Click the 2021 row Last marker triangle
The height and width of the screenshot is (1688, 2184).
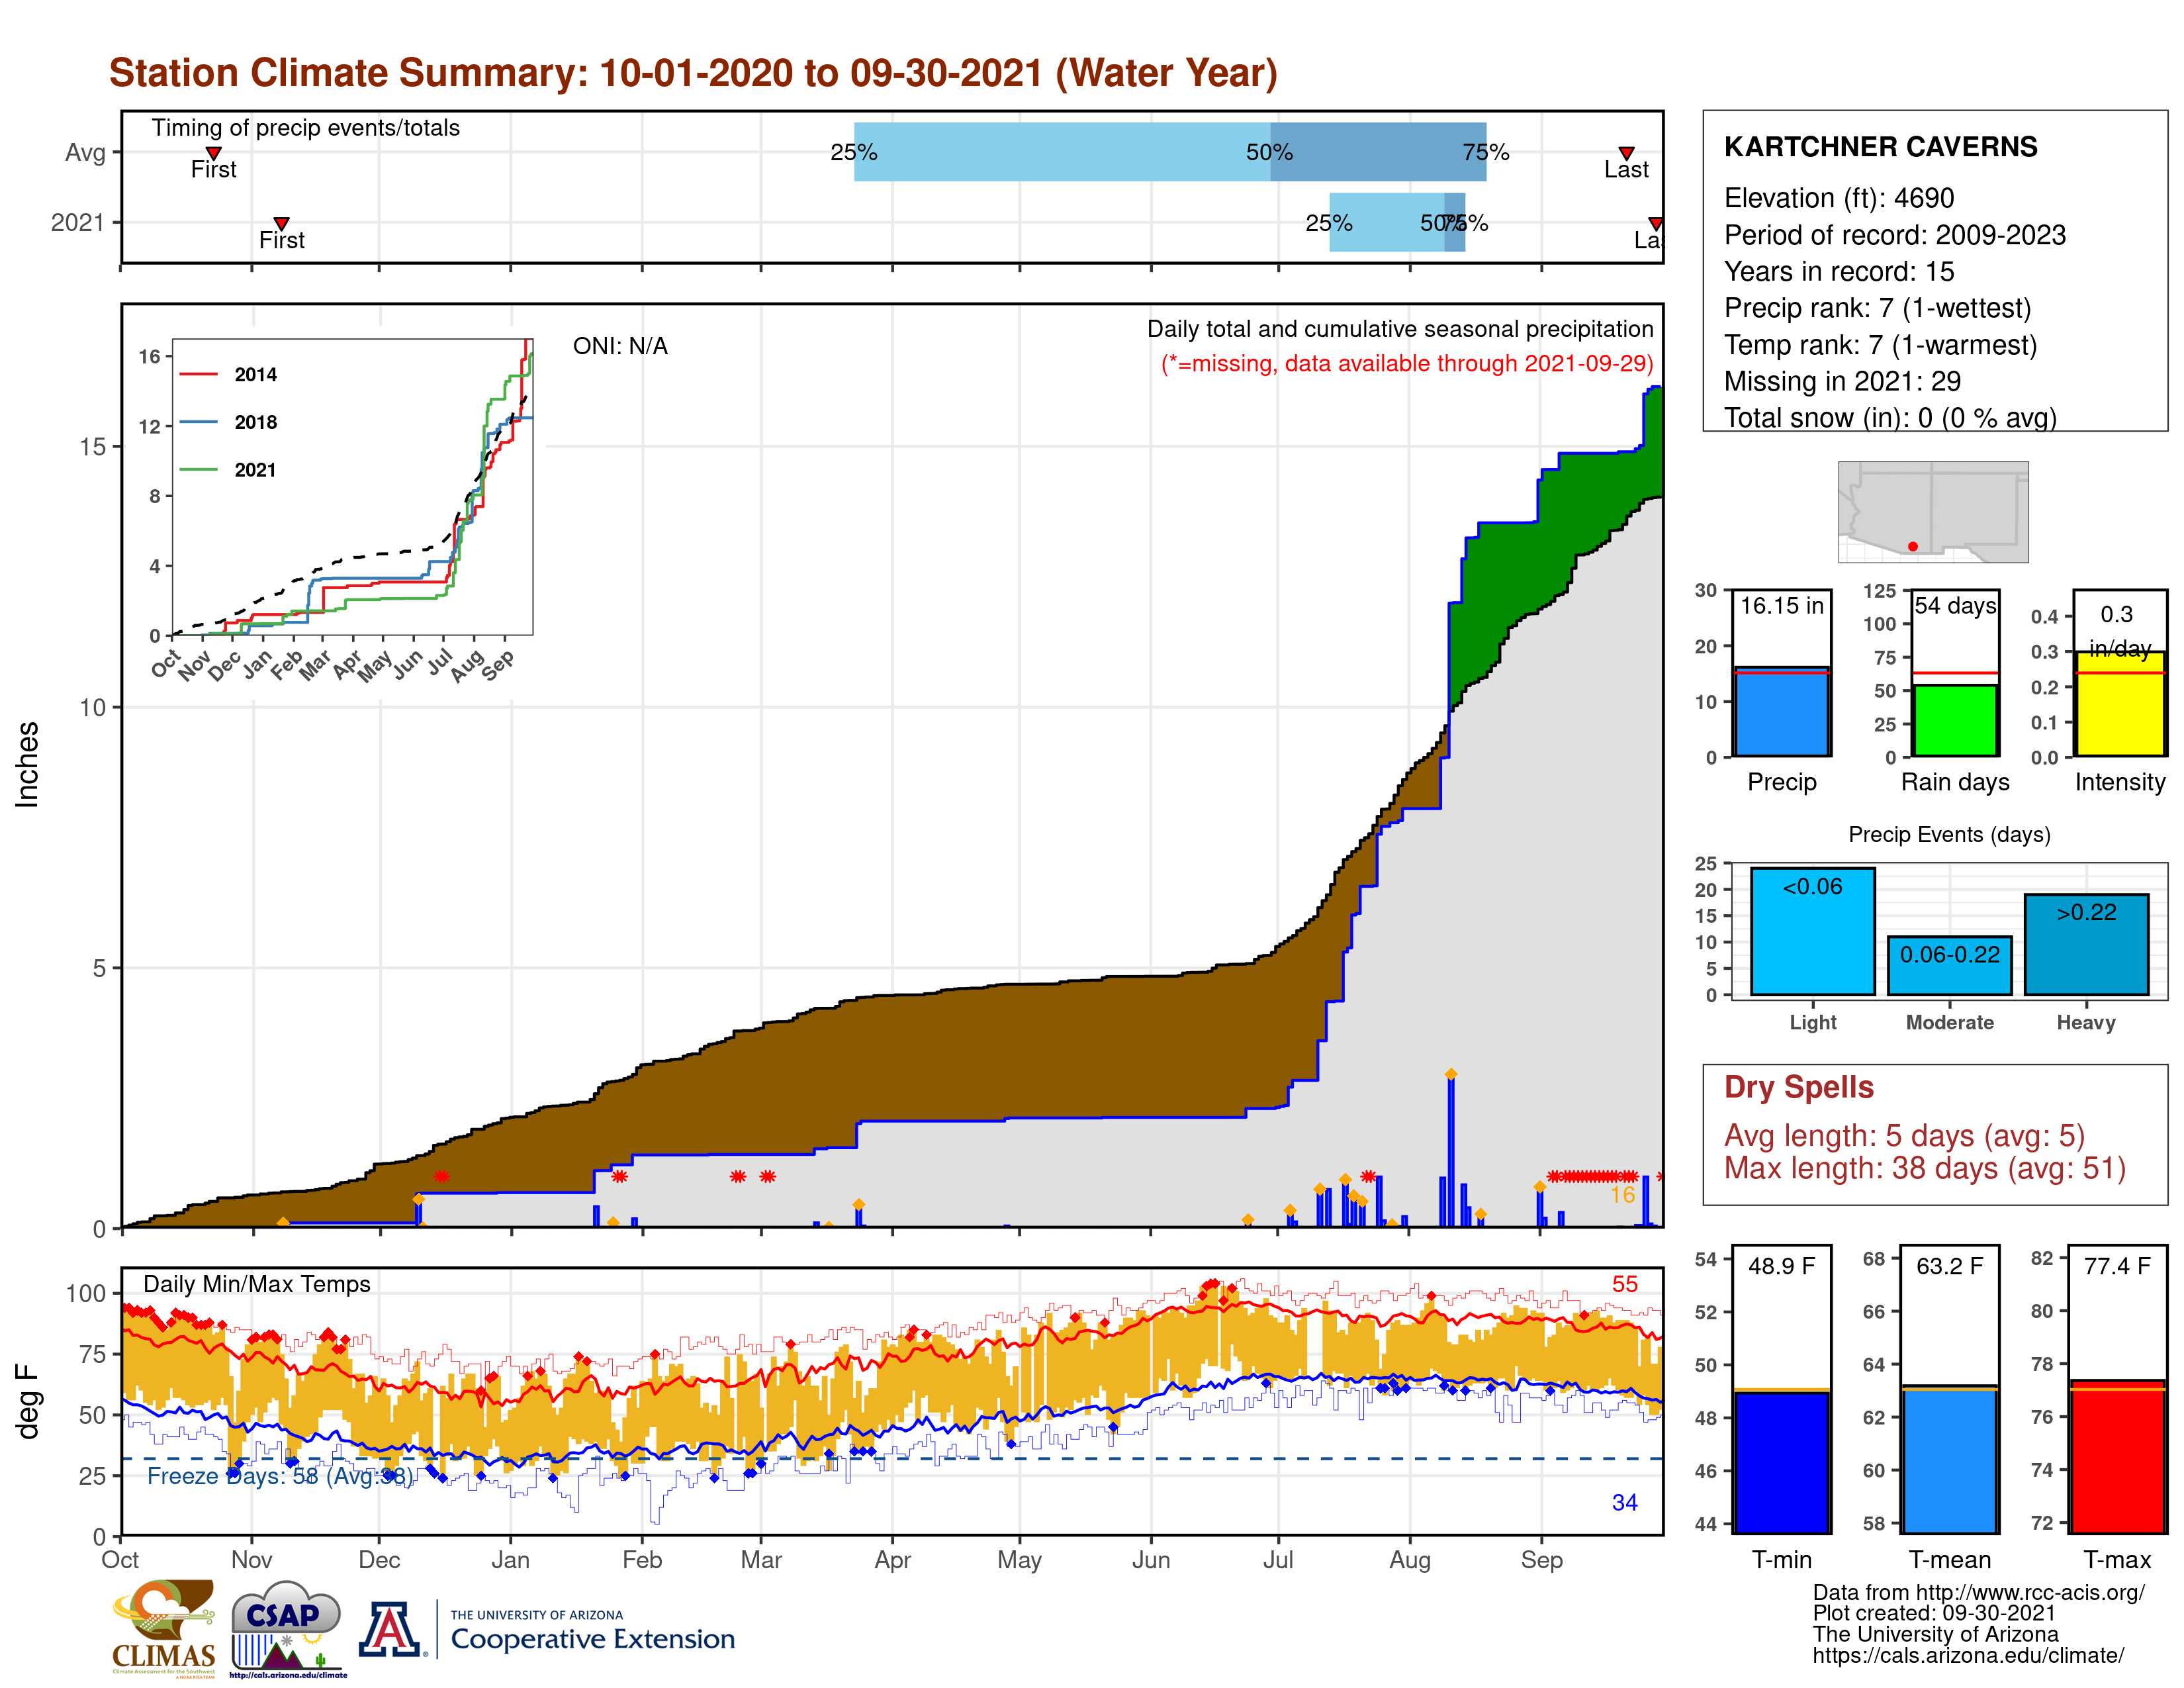pyautogui.click(x=1655, y=223)
